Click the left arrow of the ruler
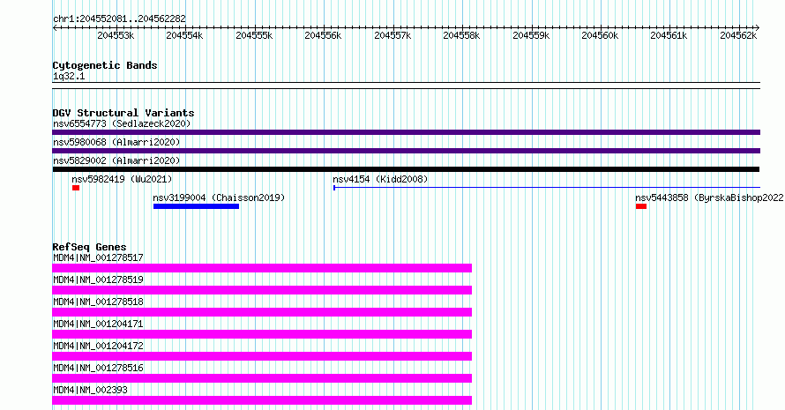The image size is (785, 410). click(55, 28)
